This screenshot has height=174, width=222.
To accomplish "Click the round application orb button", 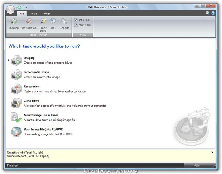I will [x=10, y=10].
